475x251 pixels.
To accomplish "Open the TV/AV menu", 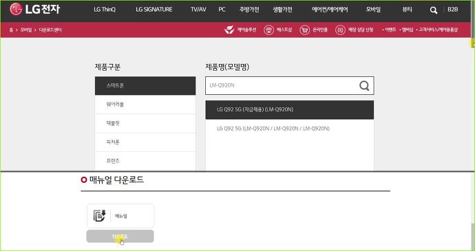I will click(198, 10).
